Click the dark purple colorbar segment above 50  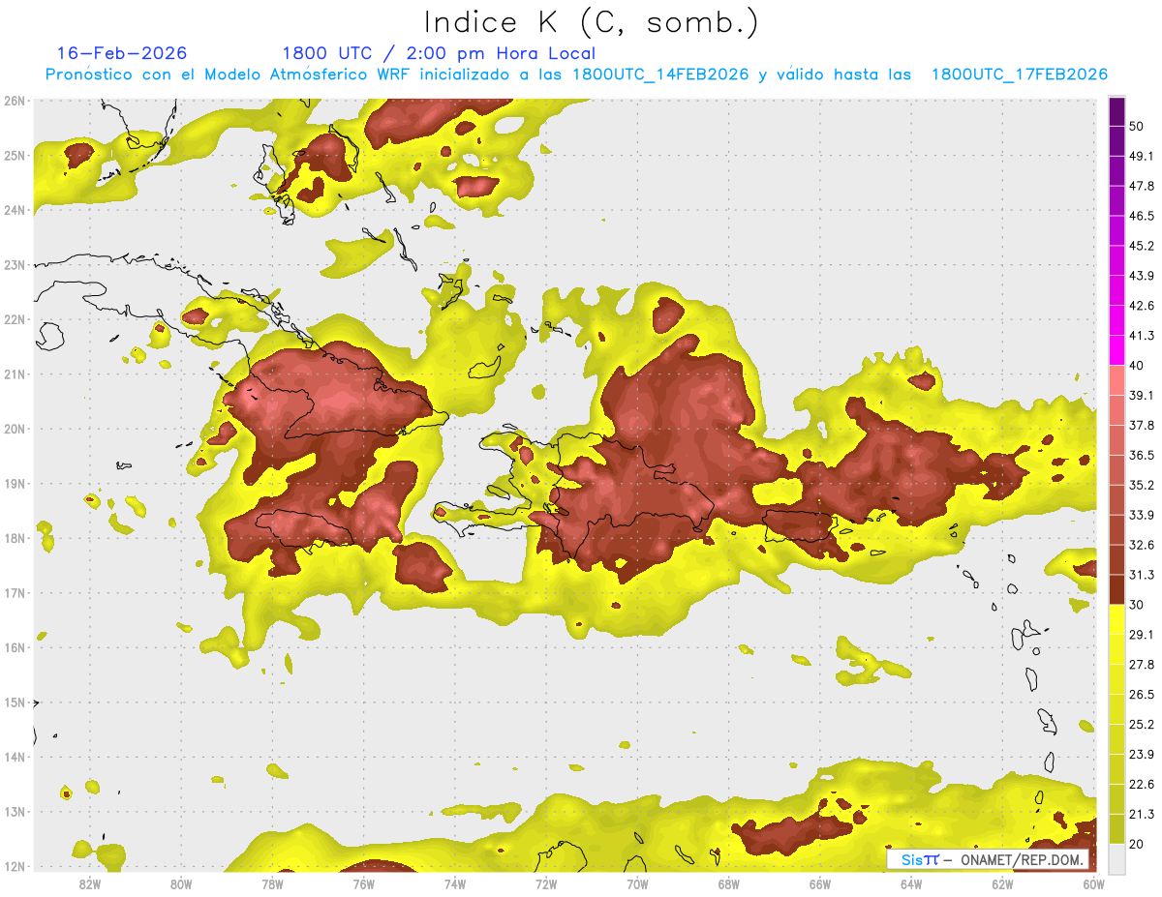[1116, 111]
